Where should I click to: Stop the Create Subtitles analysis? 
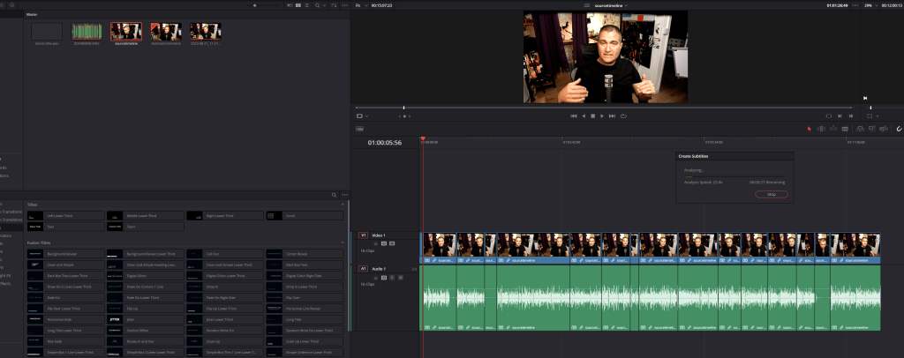[771, 195]
